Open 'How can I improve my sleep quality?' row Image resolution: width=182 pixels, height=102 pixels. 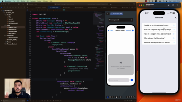coord(159,29)
